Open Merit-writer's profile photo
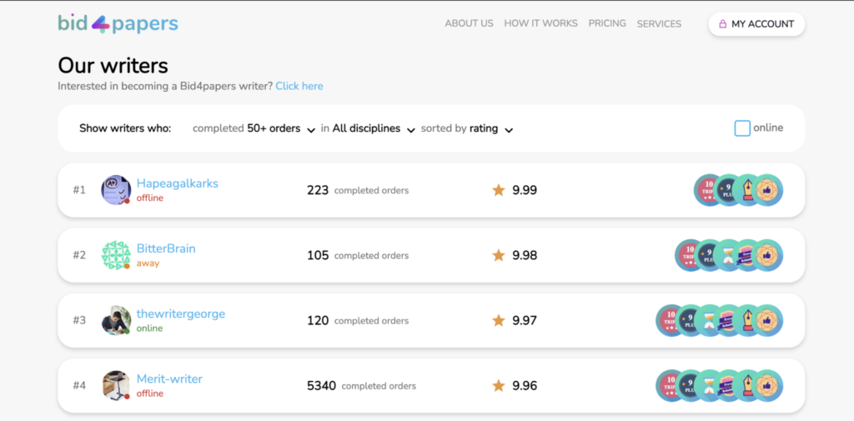854x421 pixels. click(116, 386)
